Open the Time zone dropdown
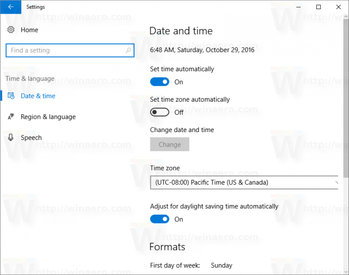 244,182
